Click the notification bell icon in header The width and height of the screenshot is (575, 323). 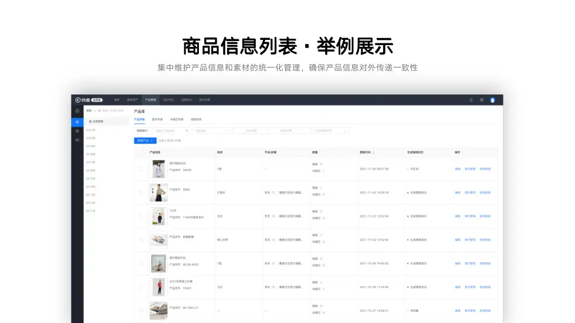[x=471, y=100]
